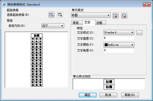Click the create new cell style icon
The width and height of the screenshot is (153, 101).
116,16
